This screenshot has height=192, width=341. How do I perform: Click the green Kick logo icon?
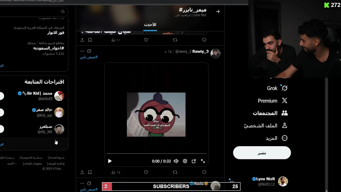[x=327, y=5]
